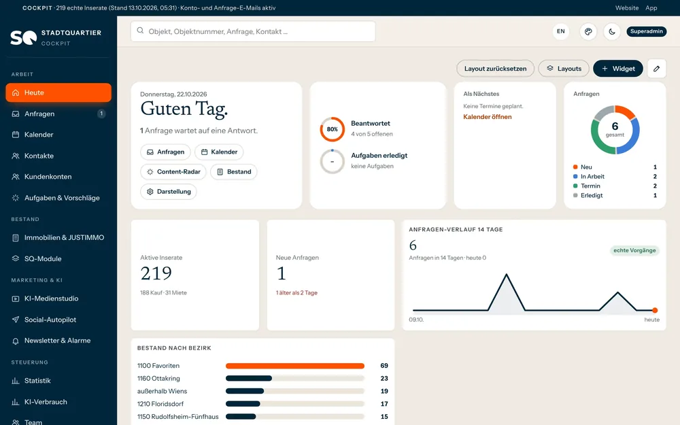Click the search magnifier icon

[140, 31]
